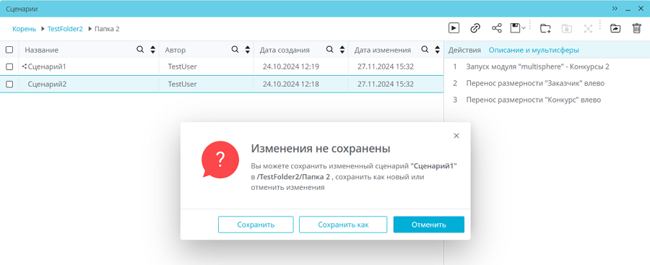Click TestUser in Сценарий2 row
Image resolution: width=650 pixels, height=265 pixels.
tap(183, 84)
